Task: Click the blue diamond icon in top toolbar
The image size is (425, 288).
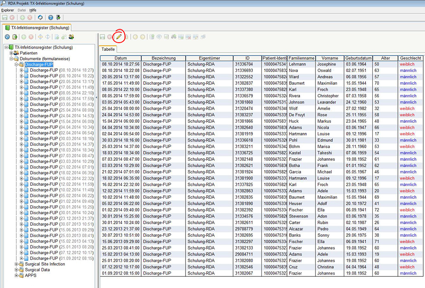Action: click(x=40, y=18)
